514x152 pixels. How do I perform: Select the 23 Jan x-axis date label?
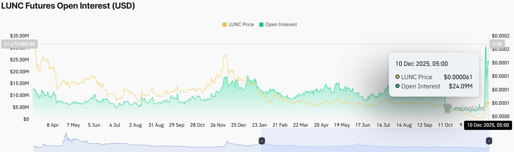point(259,125)
